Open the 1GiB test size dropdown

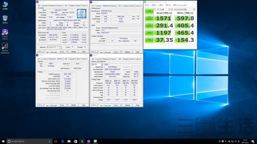165,9
